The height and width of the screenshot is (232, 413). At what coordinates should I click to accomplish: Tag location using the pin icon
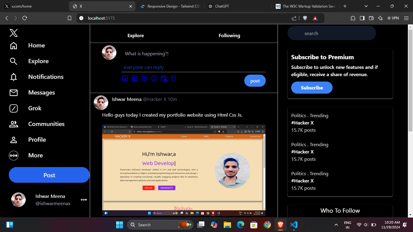[x=173, y=78]
